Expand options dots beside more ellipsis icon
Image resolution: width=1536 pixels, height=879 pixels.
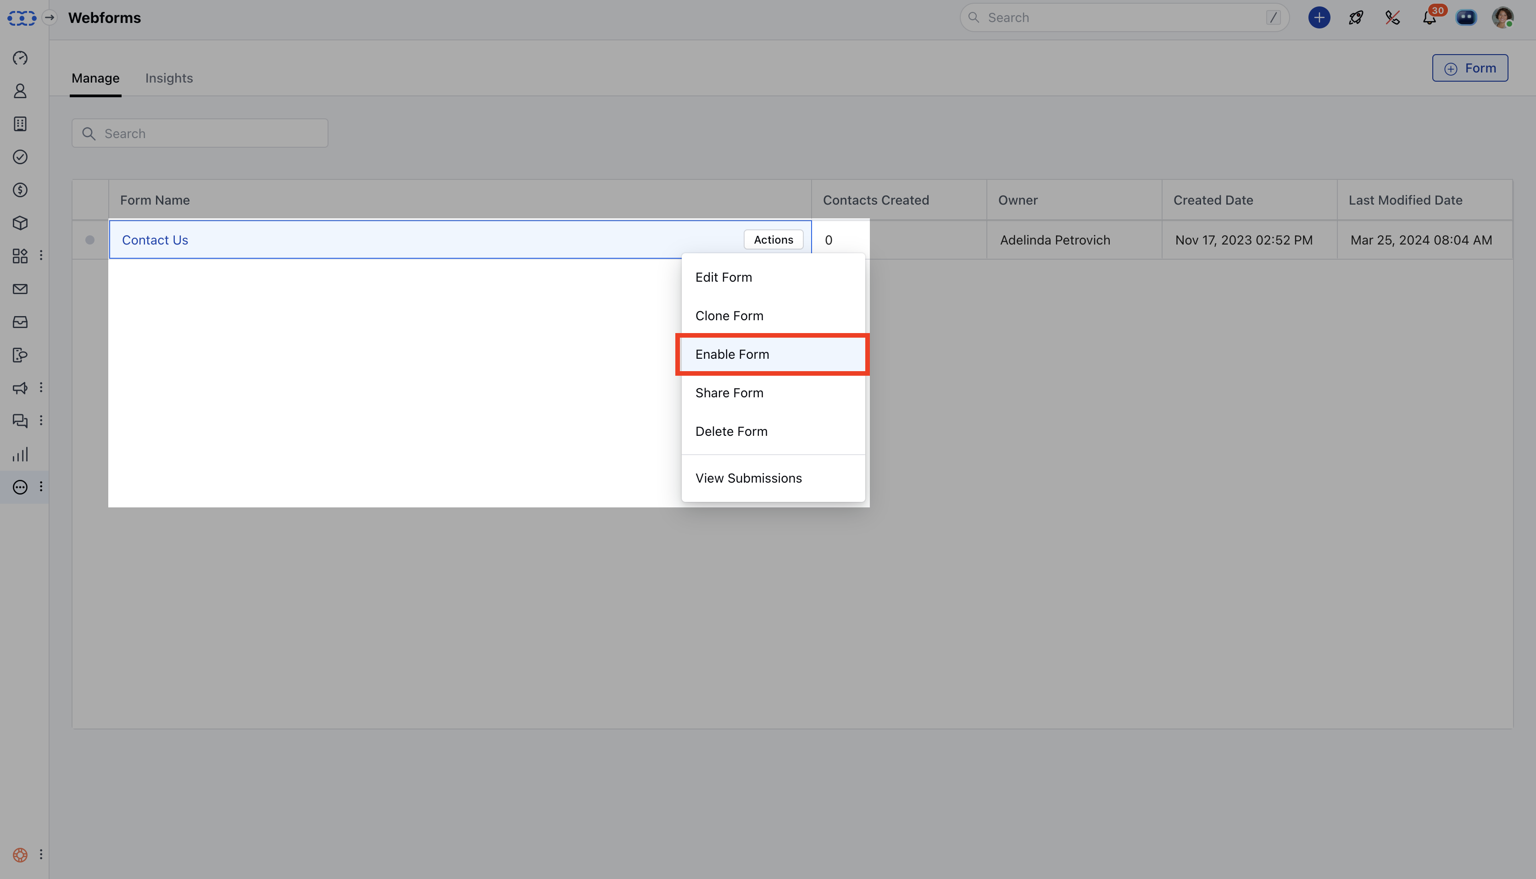pyautogui.click(x=41, y=487)
